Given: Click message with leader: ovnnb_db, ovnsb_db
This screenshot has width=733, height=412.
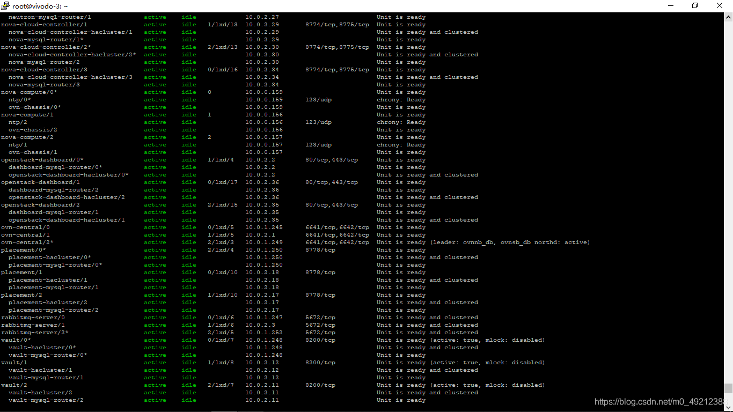Looking at the screenshot, I should [x=483, y=242].
